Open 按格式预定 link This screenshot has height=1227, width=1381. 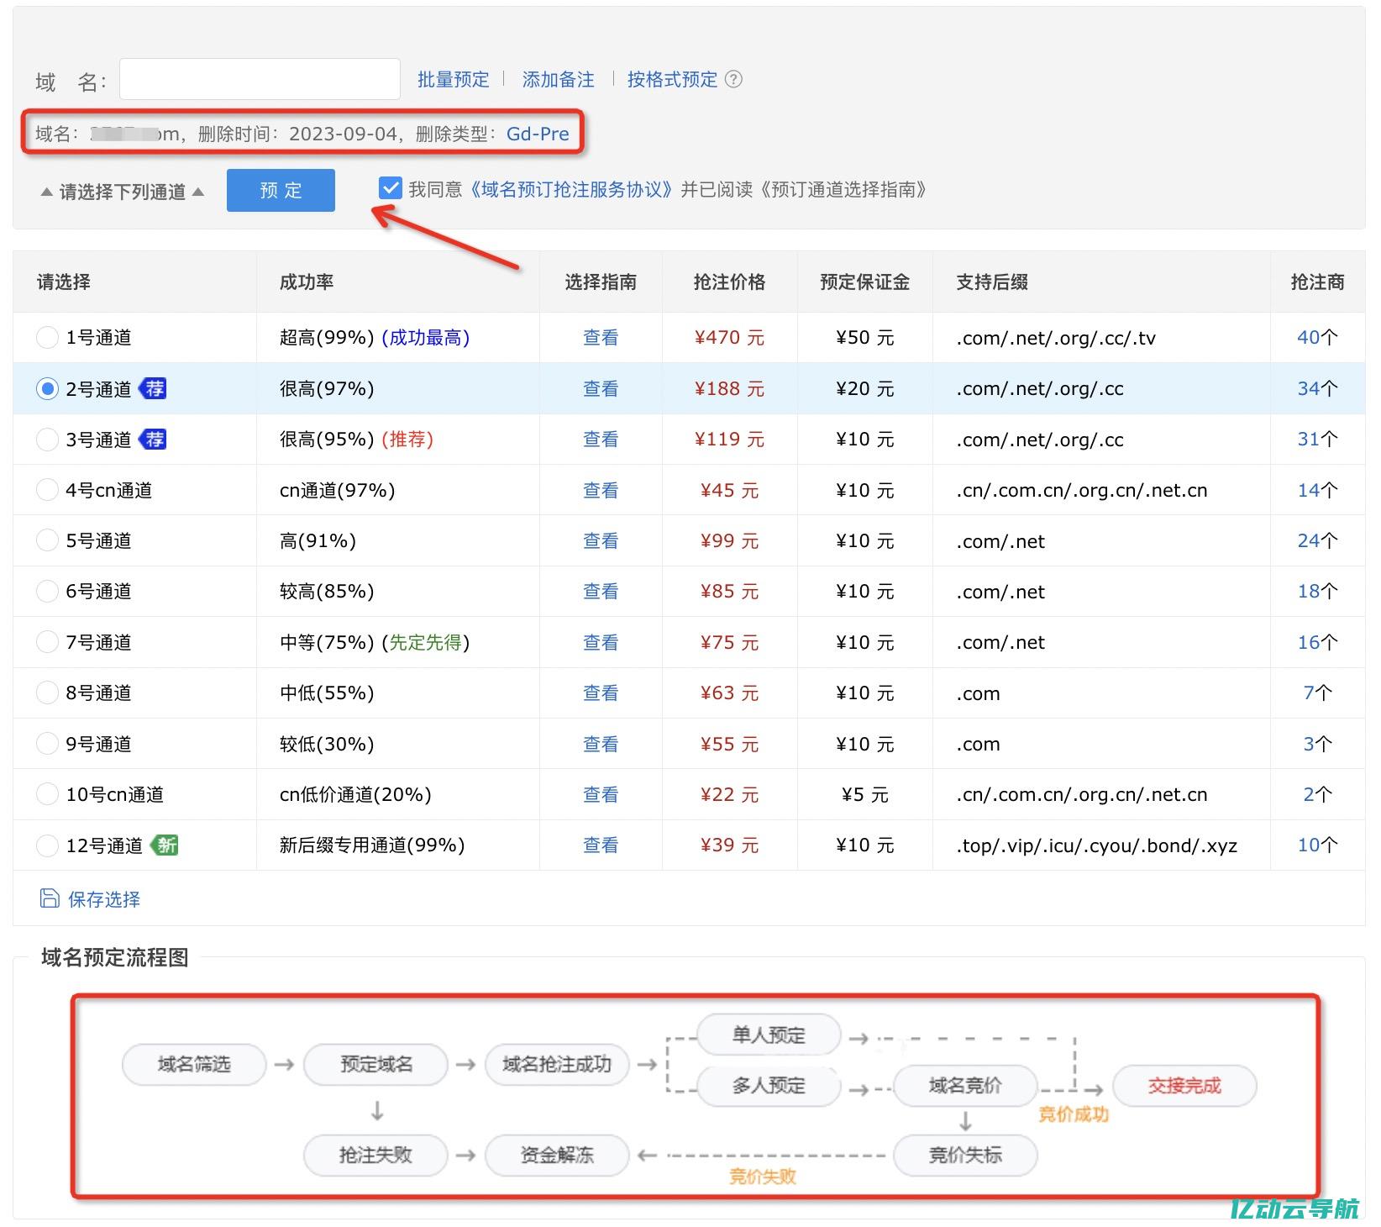pyautogui.click(x=672, y=79)
